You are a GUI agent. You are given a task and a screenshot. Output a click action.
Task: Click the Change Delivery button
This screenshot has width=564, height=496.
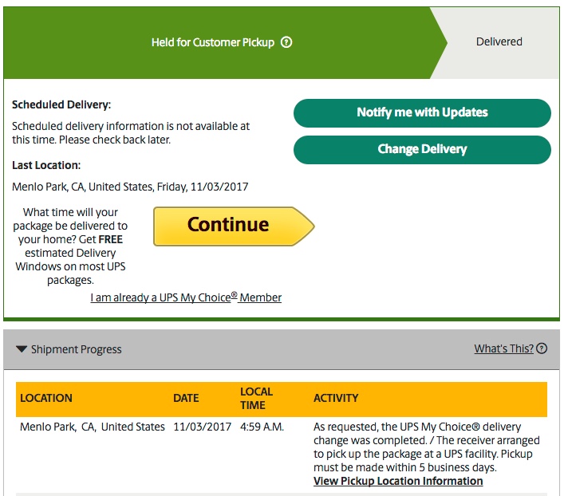pos(422,150)
